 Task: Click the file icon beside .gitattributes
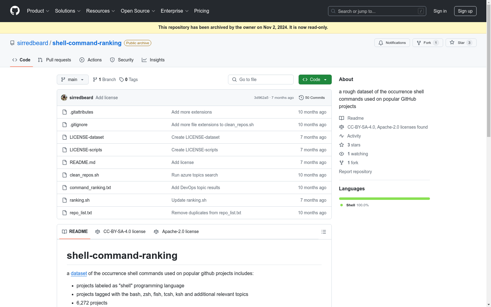click(x=64, y=112)
